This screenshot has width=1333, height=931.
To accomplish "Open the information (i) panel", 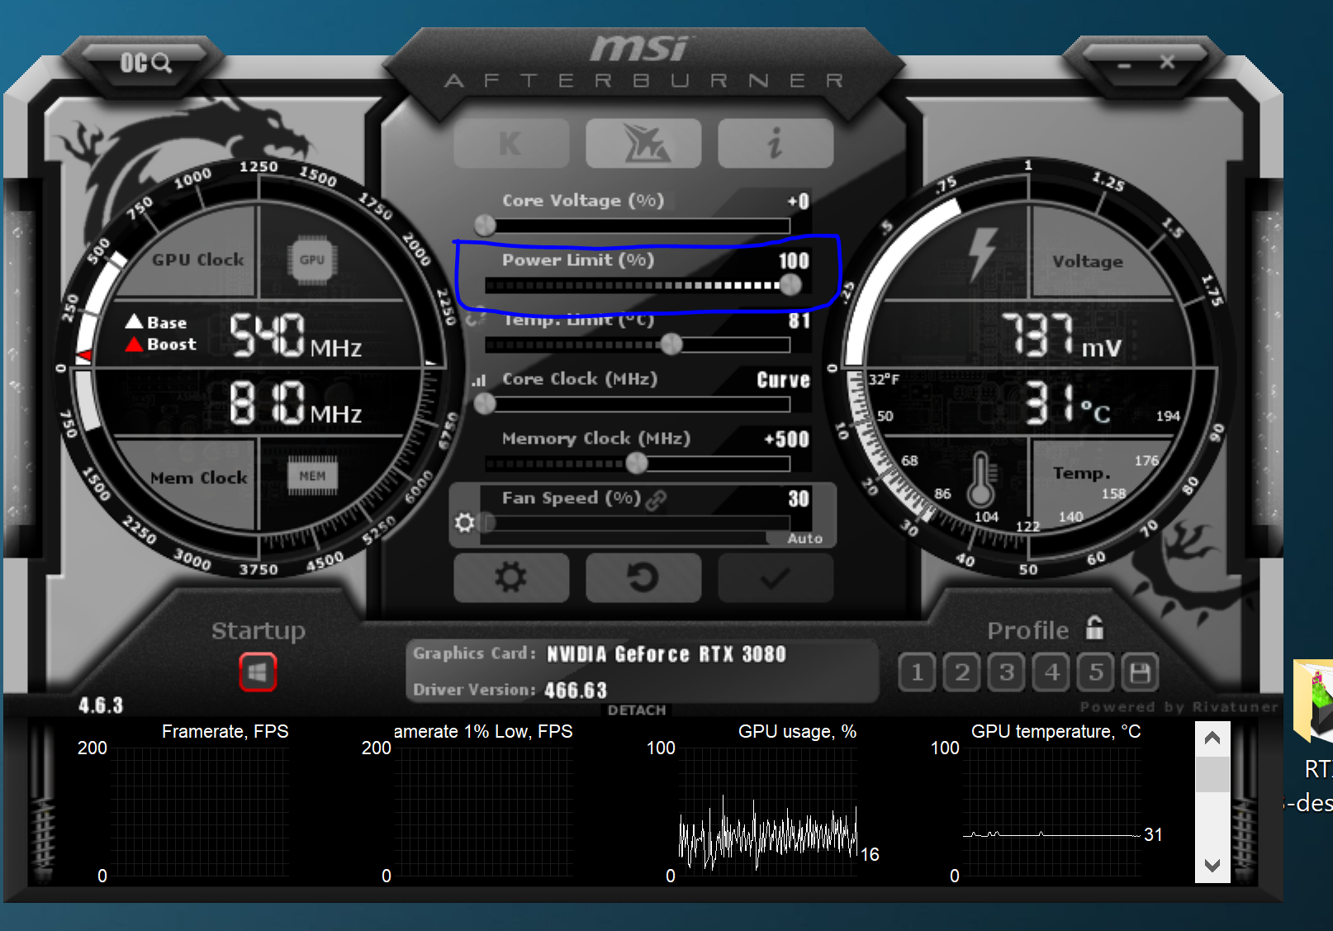I will 776,144.
